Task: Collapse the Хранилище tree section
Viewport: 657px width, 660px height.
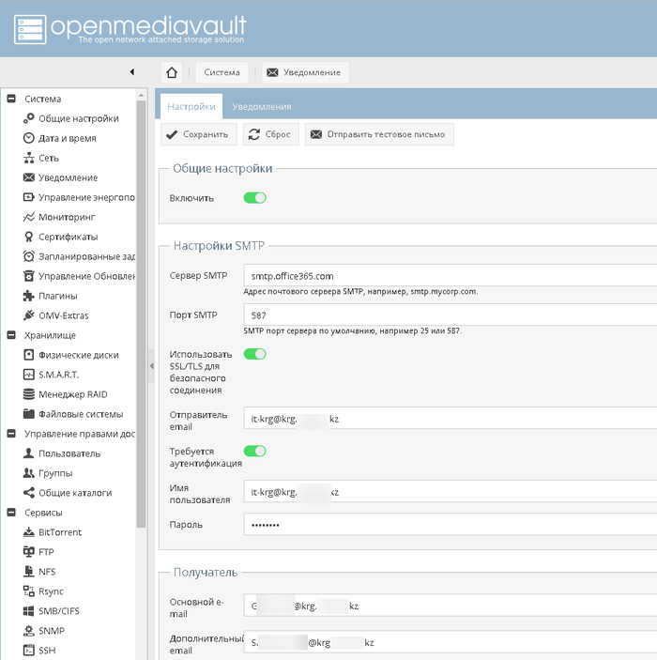Action: pyautogui.click(x=11, y=335)
